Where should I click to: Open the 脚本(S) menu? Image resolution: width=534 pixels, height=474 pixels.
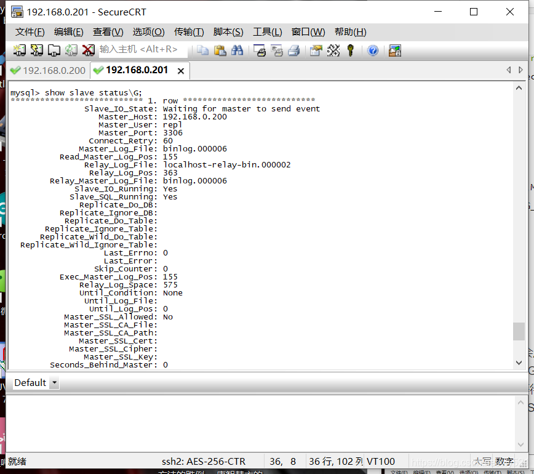coord(228,32)
